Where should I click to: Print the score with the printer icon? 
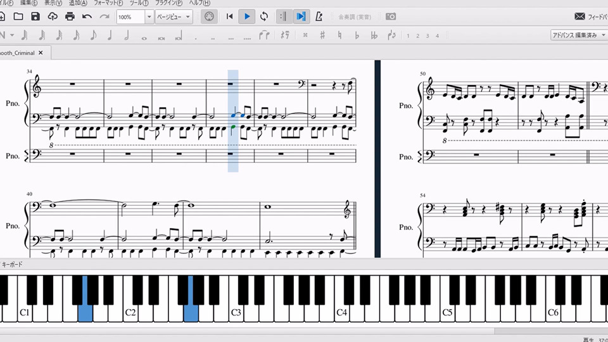(x=70, y=16)
